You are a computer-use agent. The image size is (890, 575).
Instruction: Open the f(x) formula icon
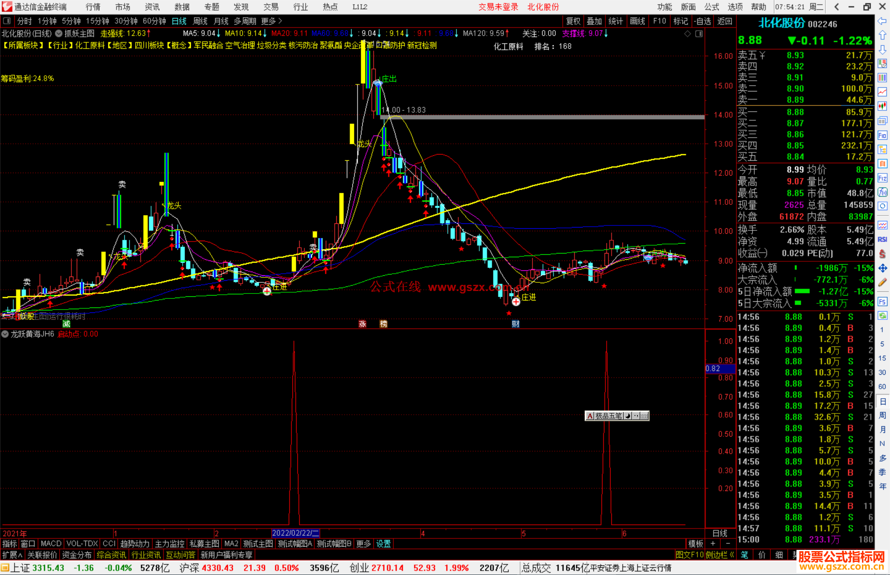tap(882, 192)
